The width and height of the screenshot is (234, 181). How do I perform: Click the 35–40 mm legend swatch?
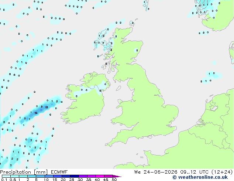coord(92,176)
